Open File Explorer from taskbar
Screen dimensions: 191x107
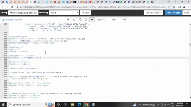click(x=73, y=105)
